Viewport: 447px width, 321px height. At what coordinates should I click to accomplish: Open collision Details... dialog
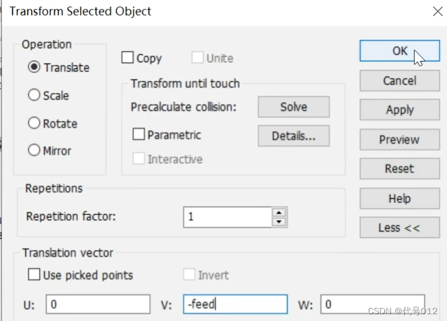[x=293, y=136]
